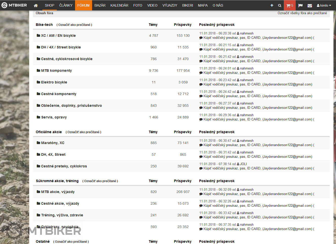Mark all forums as read link
The image size is (336, 244).
302,13
